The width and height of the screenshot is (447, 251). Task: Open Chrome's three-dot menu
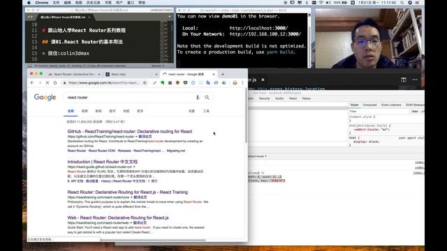[x=242, y=83]
